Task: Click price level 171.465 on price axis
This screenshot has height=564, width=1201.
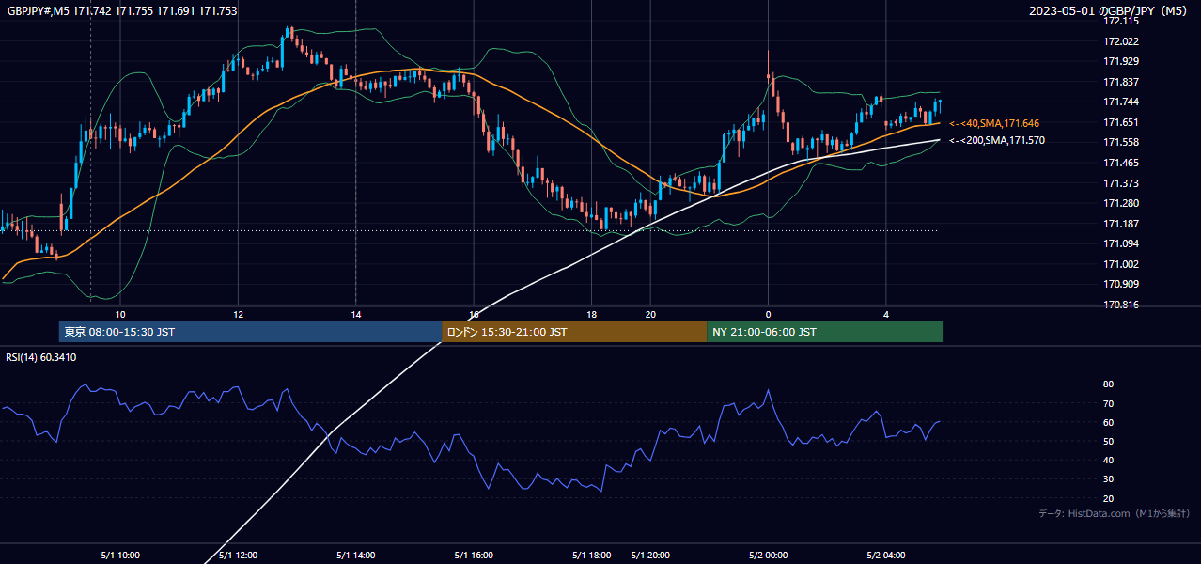Action: pyautogui.click(x=1122, y=163)
